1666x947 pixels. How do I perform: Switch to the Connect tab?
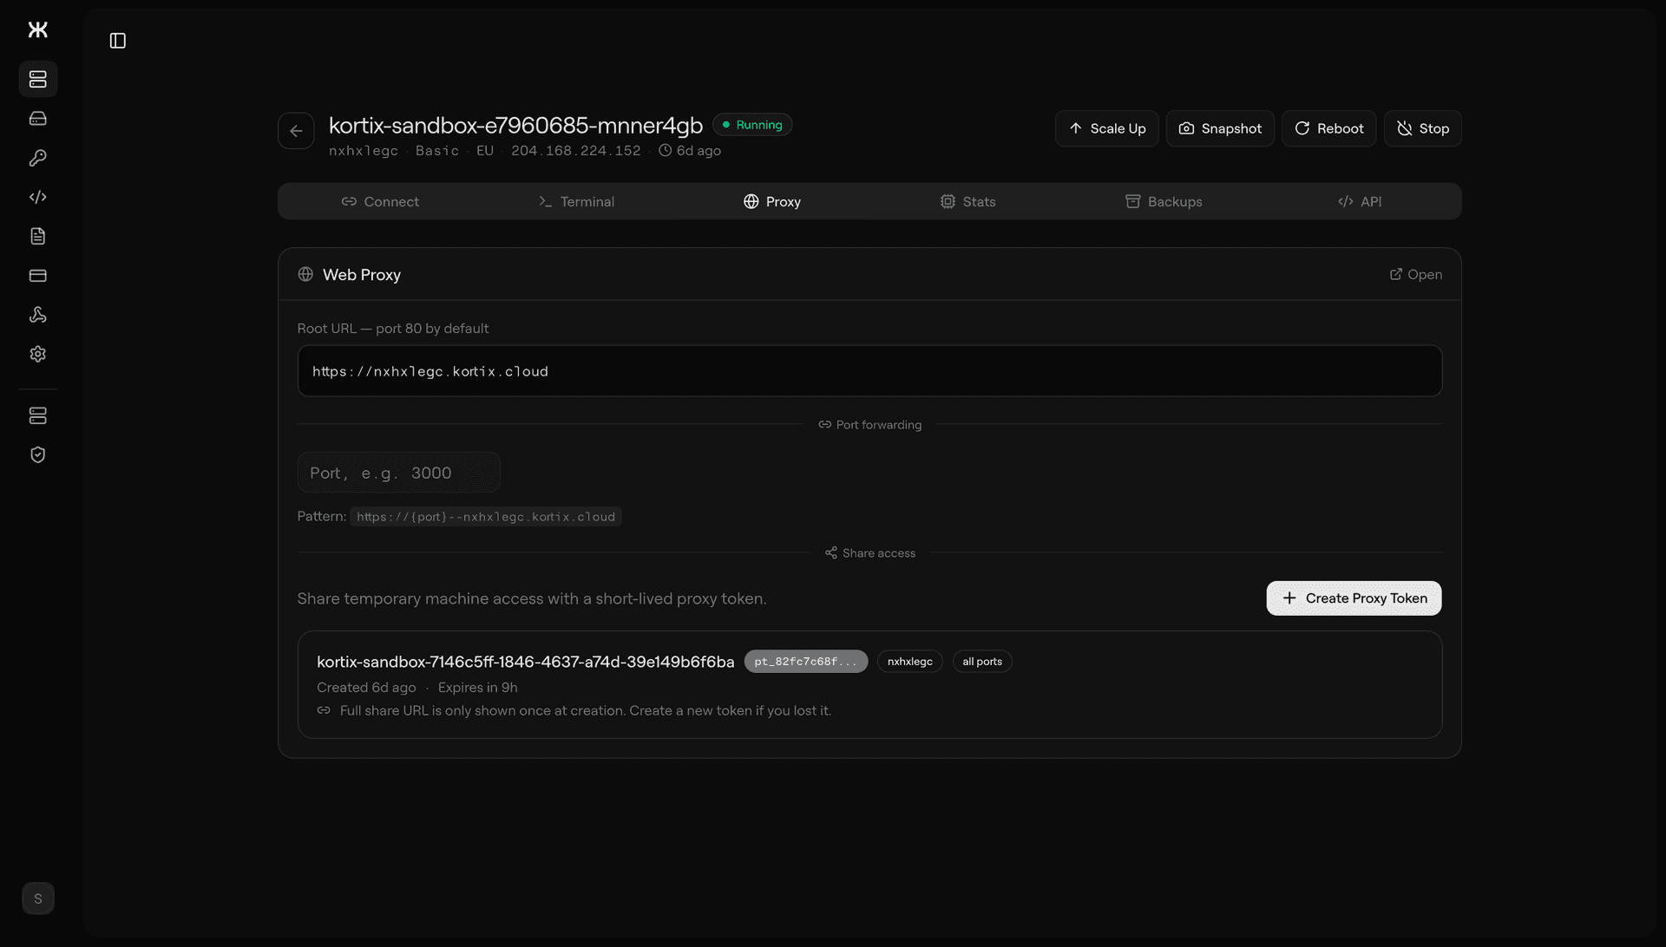tap(379, 201)
